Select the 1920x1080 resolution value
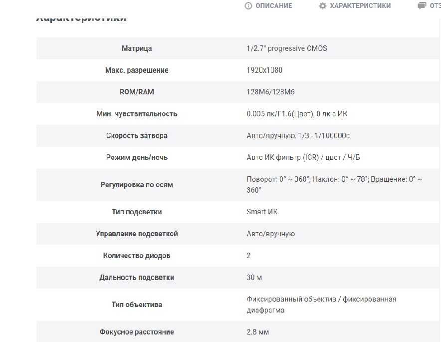The height and width of the screenshot is (342, 441). point(264,70)
